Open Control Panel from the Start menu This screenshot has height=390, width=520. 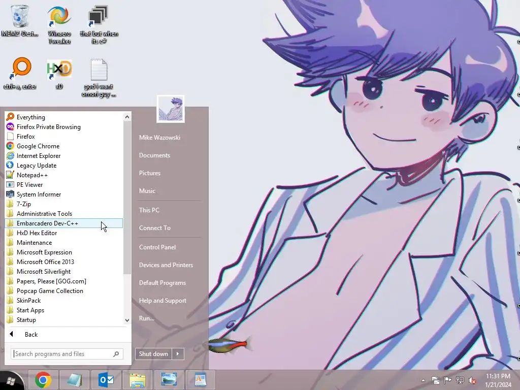pyautogui.click(x=157, y=247)
